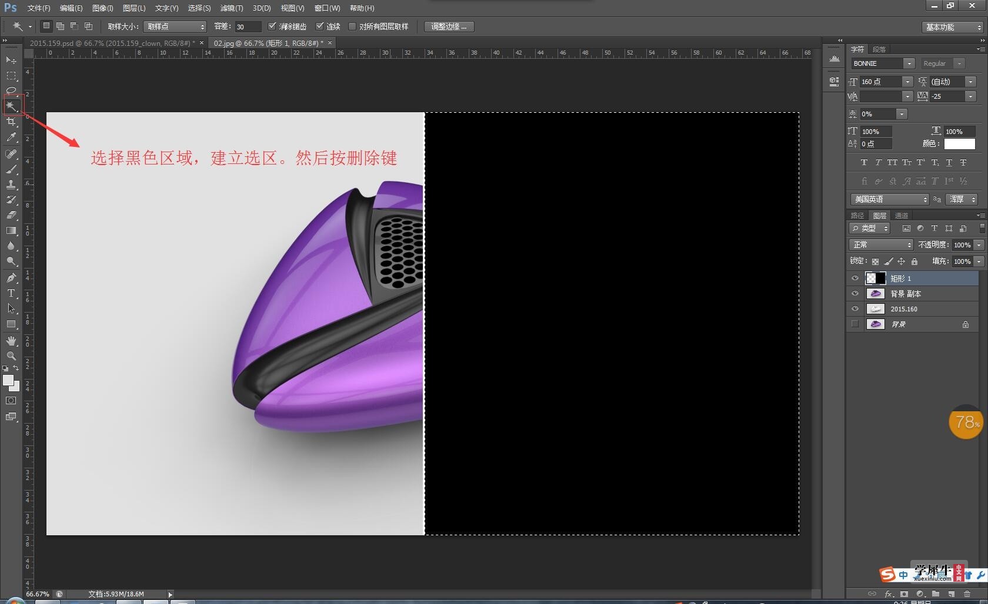Select the Gradient tool
Screen dimensions: 988x604
tap(11, 230)
